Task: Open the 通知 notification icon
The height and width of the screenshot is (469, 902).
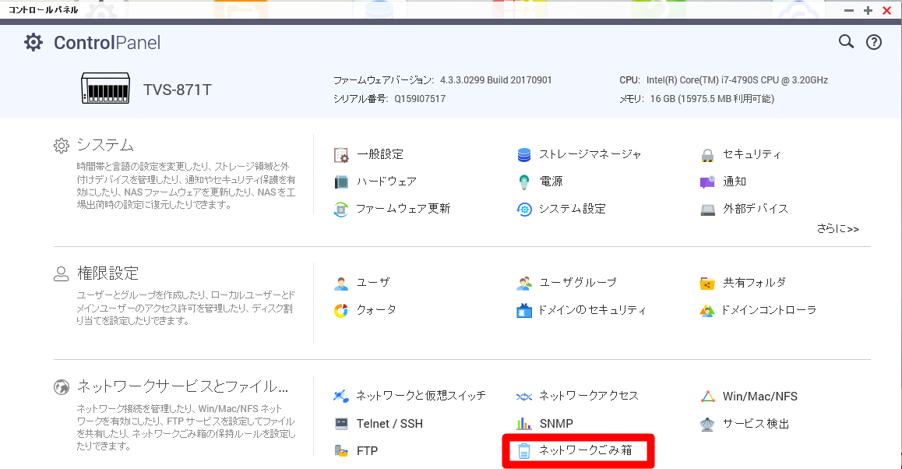Action: pos(707,182)
